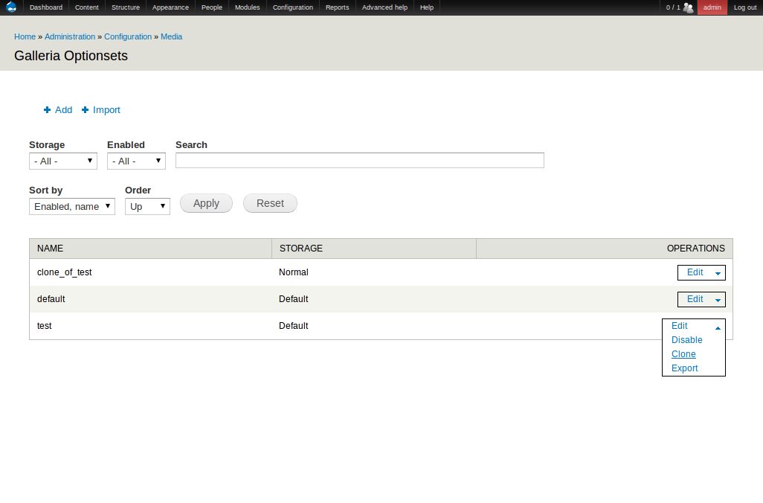The image size is (763, 503).
Task: Open Advanced help in admin toolbar
Action: pos(384,7)
